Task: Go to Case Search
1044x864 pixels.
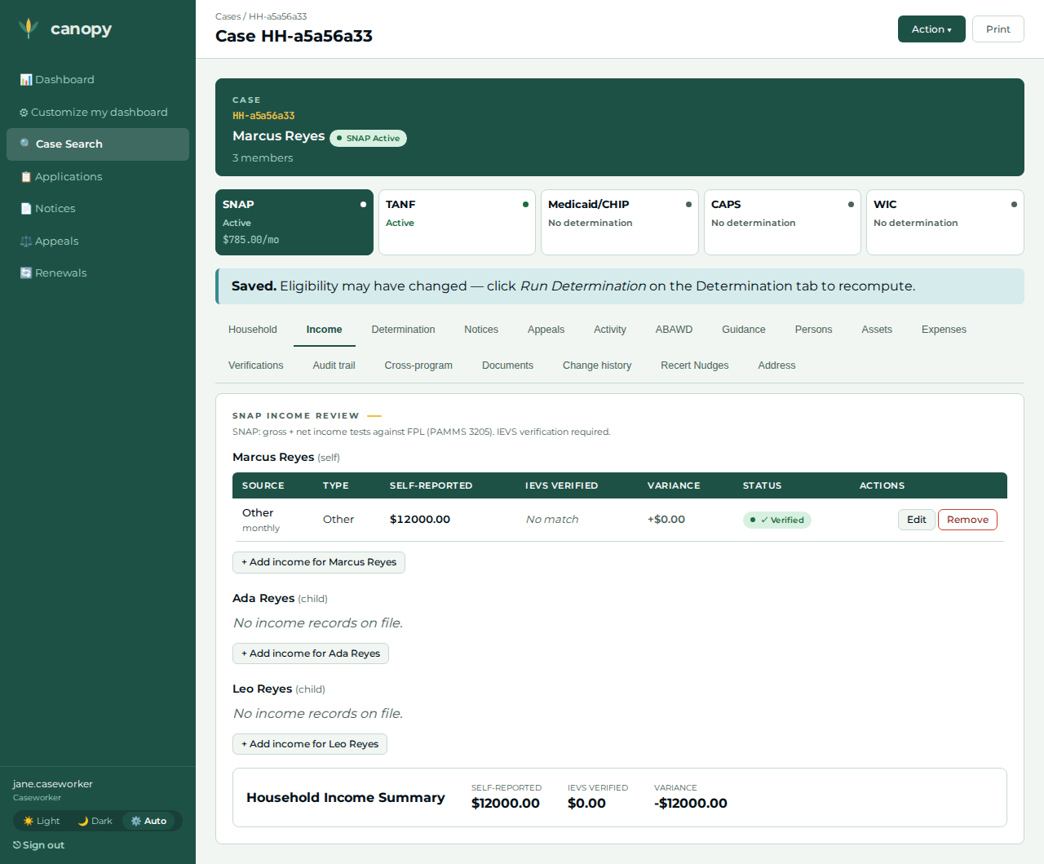Action: pos(98,144)
